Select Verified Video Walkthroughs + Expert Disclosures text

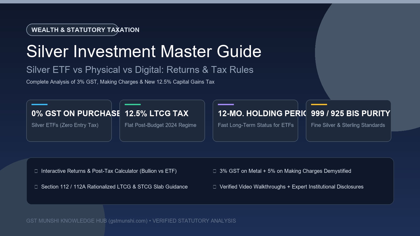pyautogui.click(x=292, y=187)
